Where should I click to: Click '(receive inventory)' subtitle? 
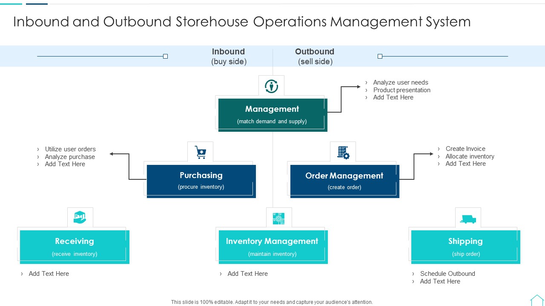tap(75, 254)
